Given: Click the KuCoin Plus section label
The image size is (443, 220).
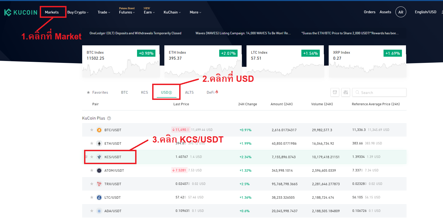Looking at the screenshot, I should (x=94, y=118).
